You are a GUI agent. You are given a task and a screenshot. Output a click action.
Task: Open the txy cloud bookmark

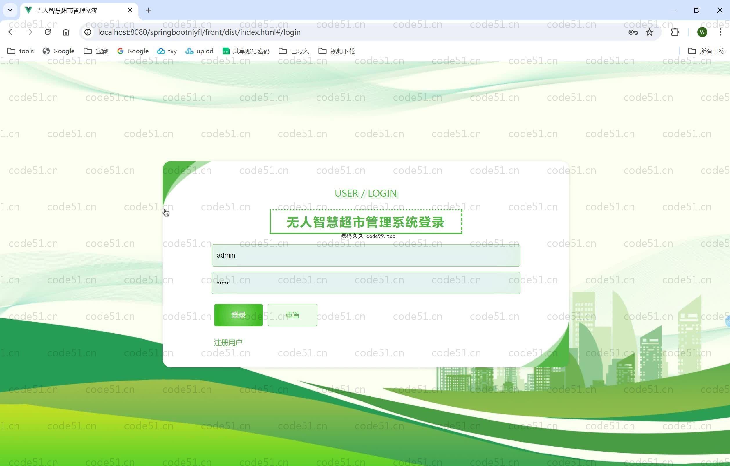click(x=167, y=51)
